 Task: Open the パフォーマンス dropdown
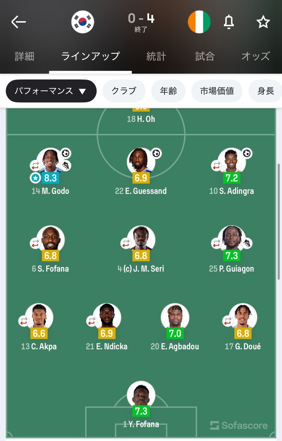click(51, 91)
